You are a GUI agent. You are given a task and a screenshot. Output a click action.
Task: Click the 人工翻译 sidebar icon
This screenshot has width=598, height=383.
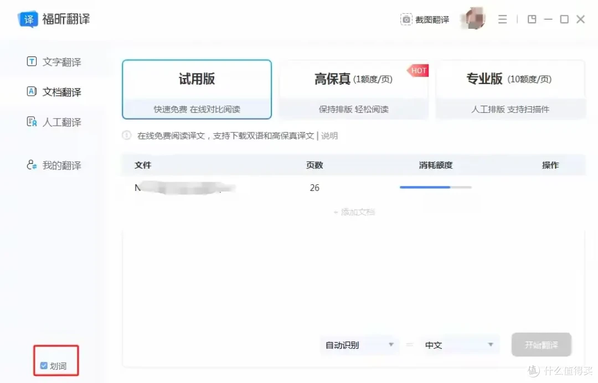tap(32, 122)
